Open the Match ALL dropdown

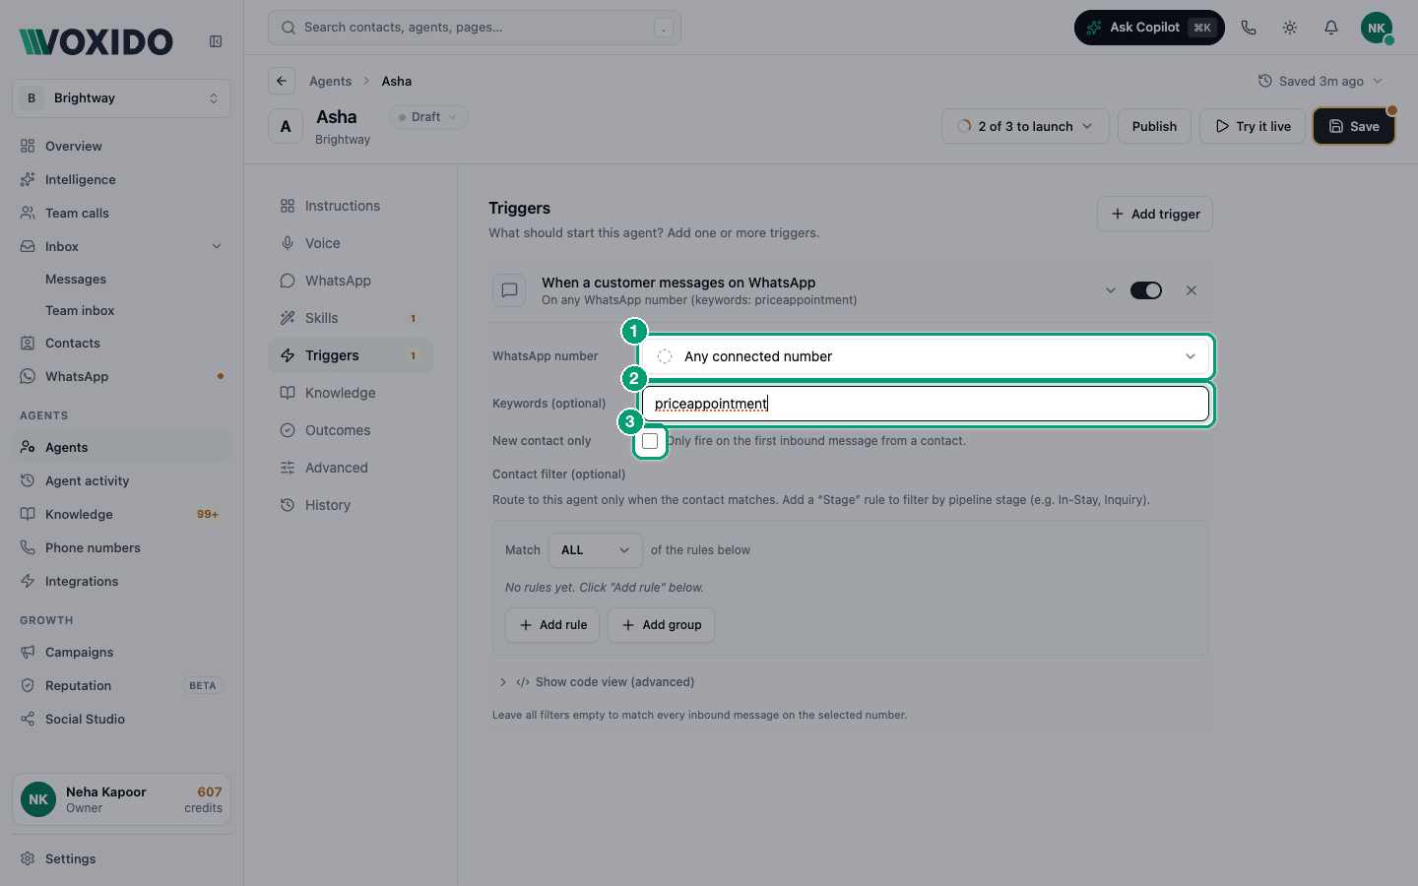pyautogui.click(x=596, y=550)
